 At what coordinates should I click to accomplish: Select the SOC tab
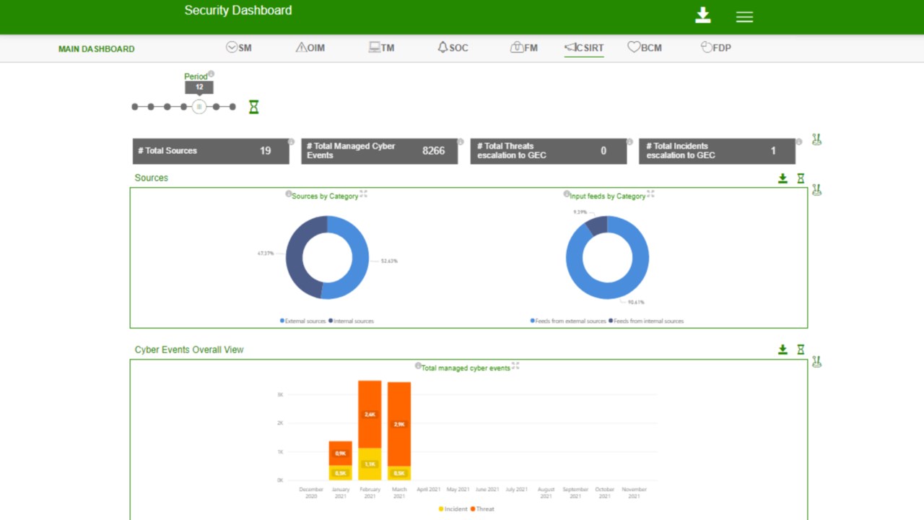453,48
